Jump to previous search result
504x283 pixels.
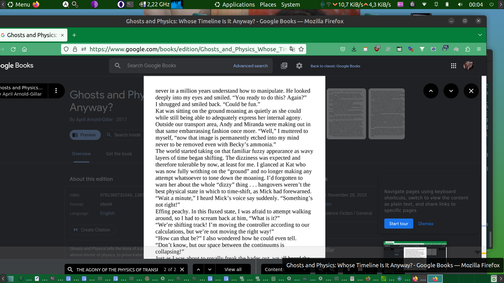coord(198,269)
